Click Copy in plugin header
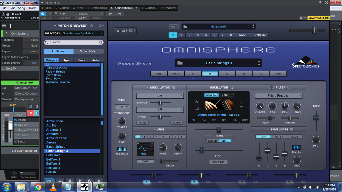Viewport: 342px width, 192px height. (82, 18)
